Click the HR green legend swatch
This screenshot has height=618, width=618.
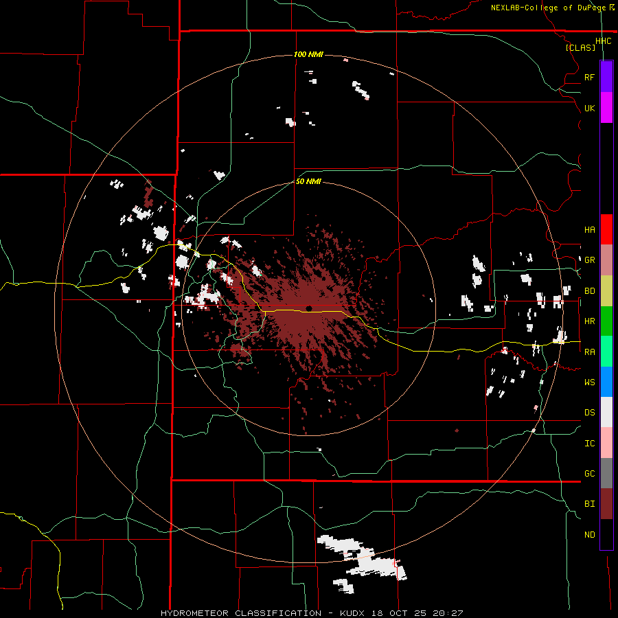[x=606, y=321]
